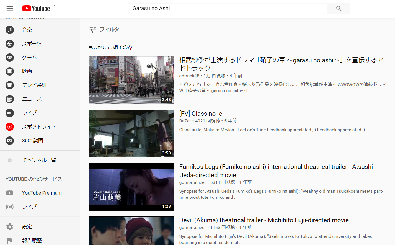Click the report history flag icon

[x=10, y=241]
